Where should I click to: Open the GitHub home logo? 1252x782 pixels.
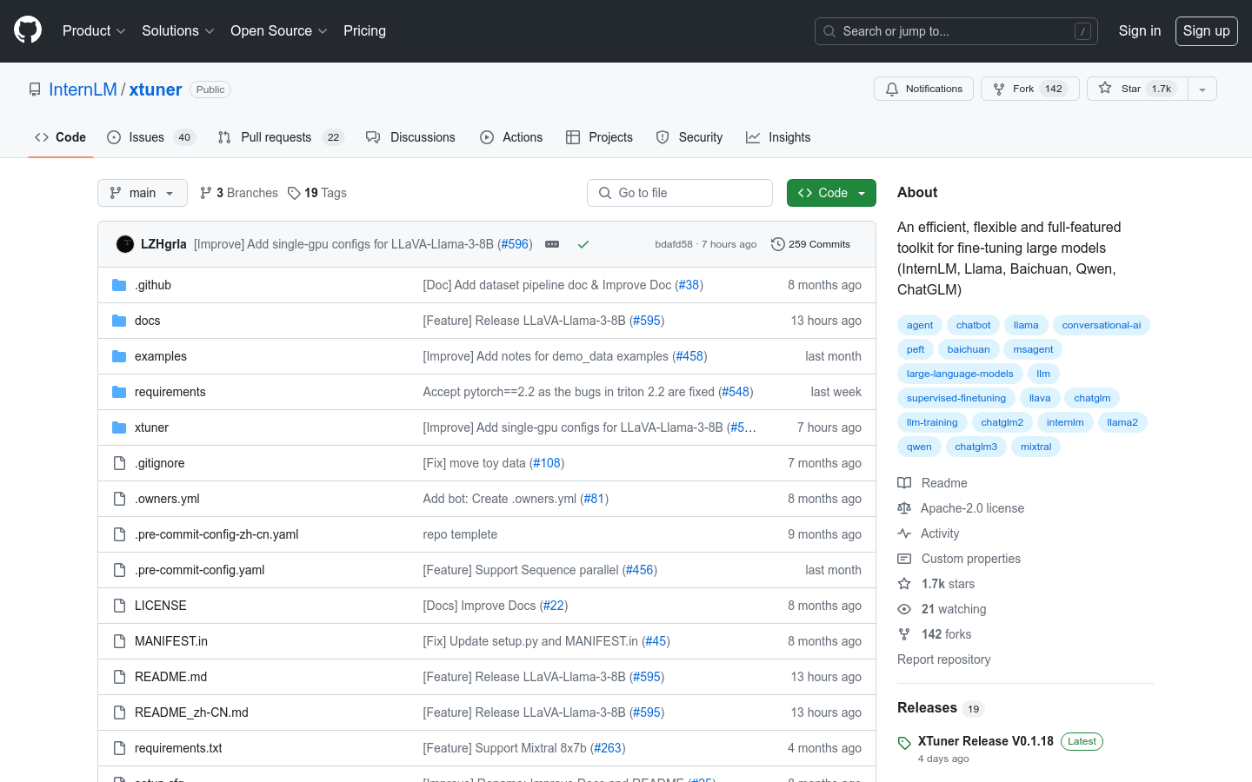28,30
